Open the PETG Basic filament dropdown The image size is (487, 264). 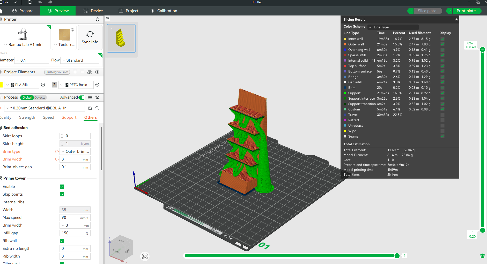[x=76, y=85]
